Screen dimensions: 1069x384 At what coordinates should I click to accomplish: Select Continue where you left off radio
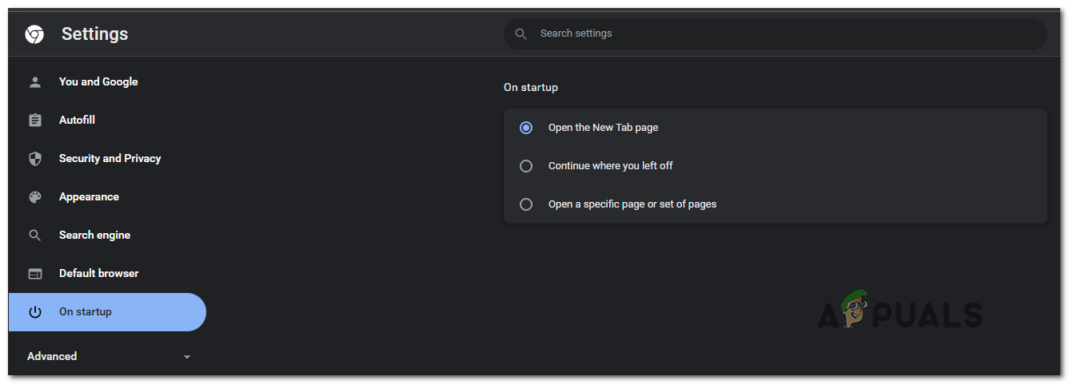526,166
